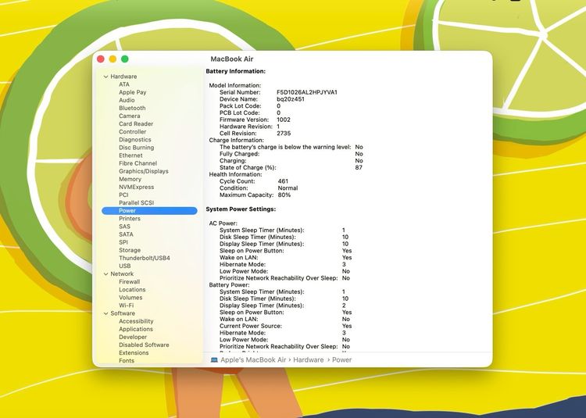Click the MacBook icon in the path bar
This screenshot has height=418, width=586.
(214, 360)
